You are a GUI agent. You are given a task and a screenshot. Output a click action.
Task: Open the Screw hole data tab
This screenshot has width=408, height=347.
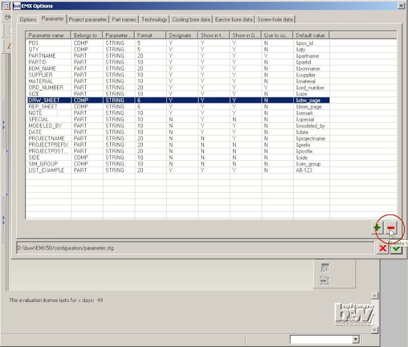coord(275,19)
